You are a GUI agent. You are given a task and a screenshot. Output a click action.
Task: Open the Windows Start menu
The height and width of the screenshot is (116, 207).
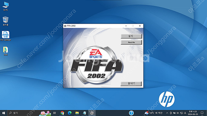(x=4, y=113)
